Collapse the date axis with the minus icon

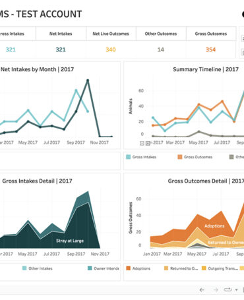point(142,143)
